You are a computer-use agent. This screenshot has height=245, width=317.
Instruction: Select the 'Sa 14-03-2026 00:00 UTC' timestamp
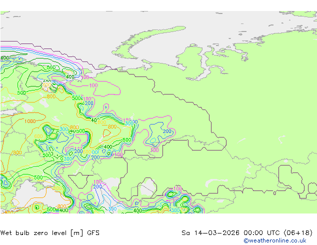pos(231,233)
